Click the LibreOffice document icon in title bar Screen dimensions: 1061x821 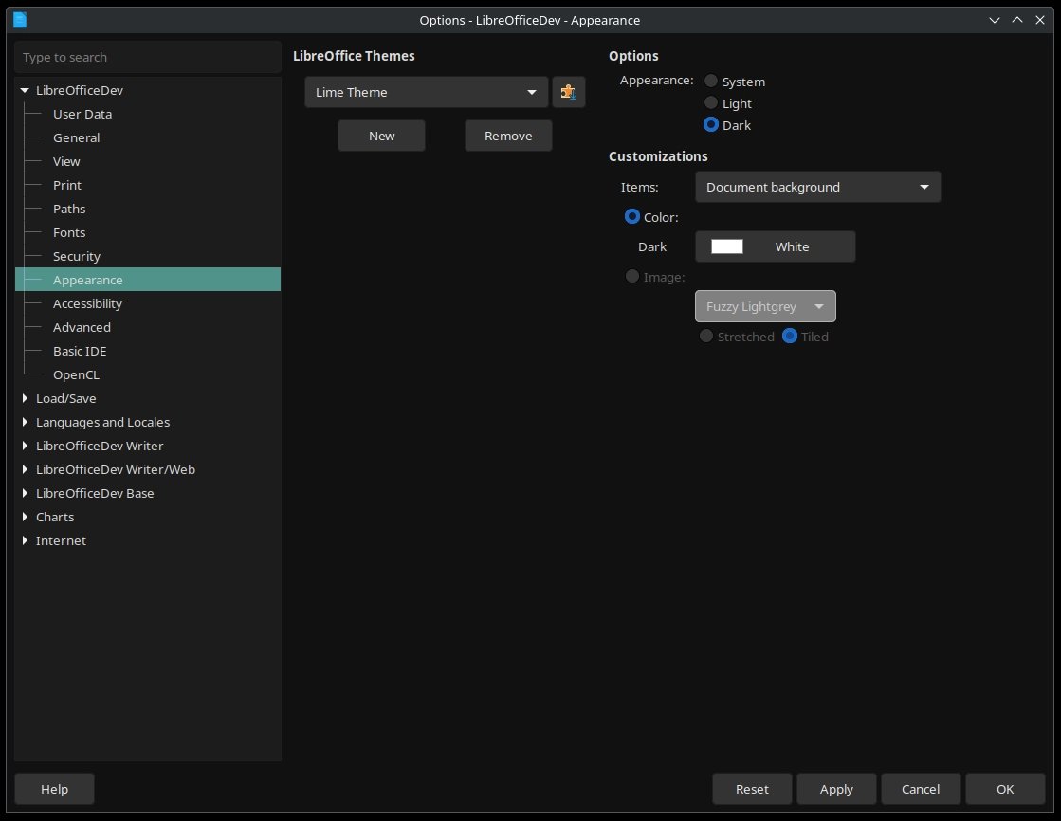tap(21, 19)
